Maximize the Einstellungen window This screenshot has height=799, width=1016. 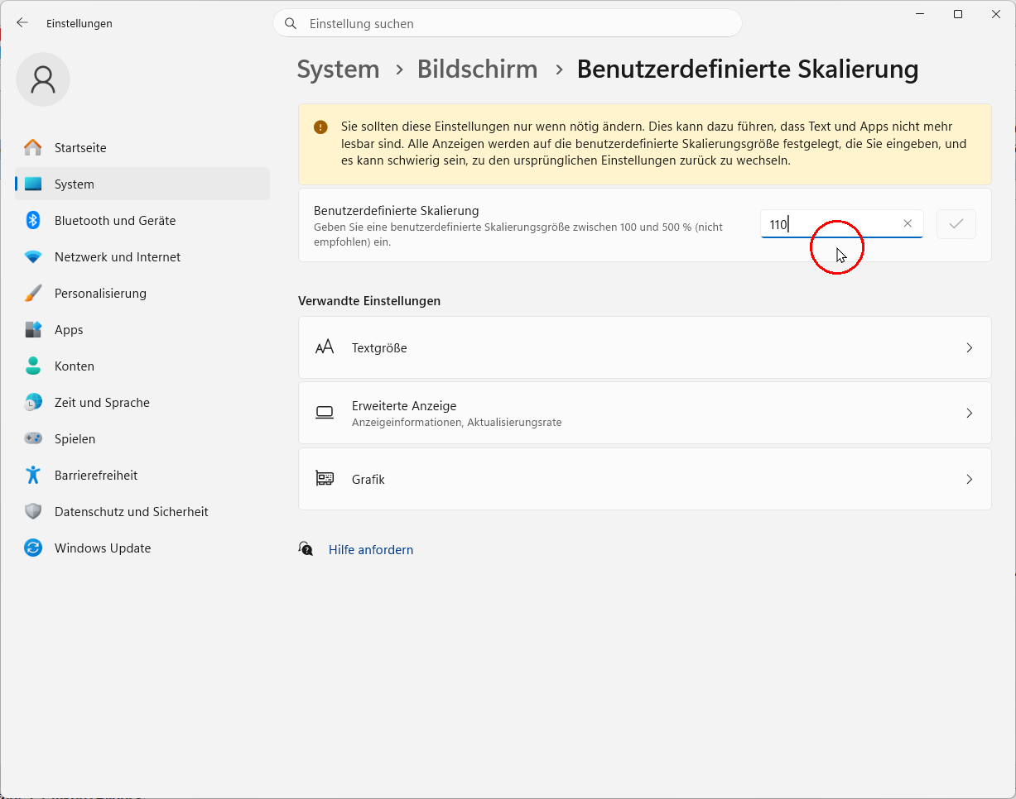point(958,14)
